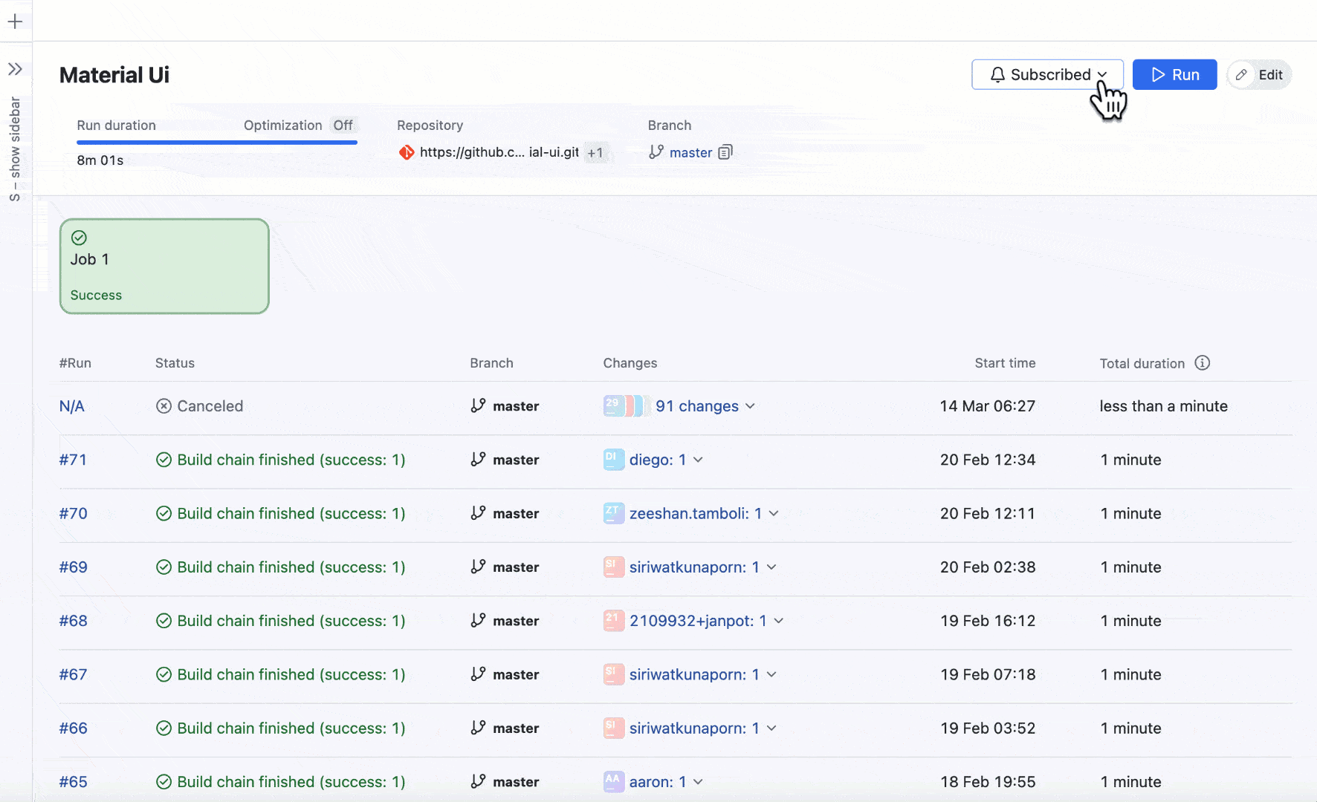The image size is (1317, 802).
Task: Click diego's DI avatar
Action: pyautogui.click(x=613, y=460)
